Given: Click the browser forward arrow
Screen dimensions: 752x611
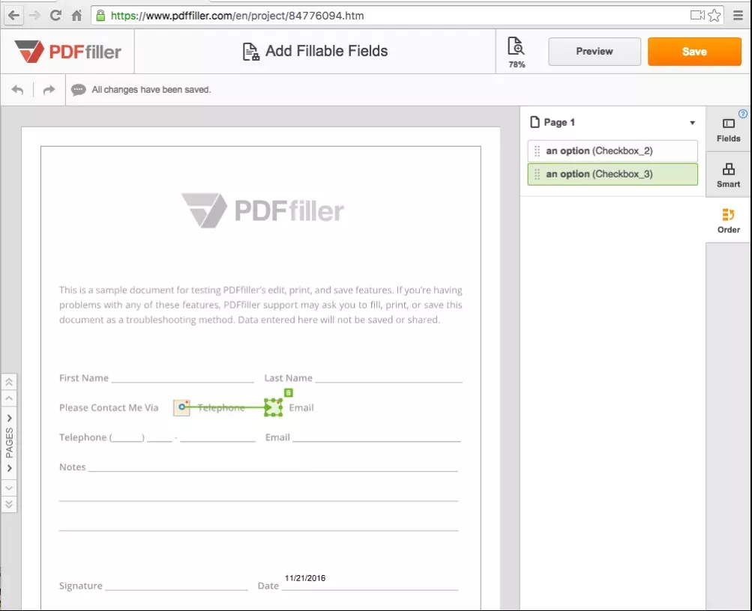Looking at the screenshot, I should [x=34, y=15].
